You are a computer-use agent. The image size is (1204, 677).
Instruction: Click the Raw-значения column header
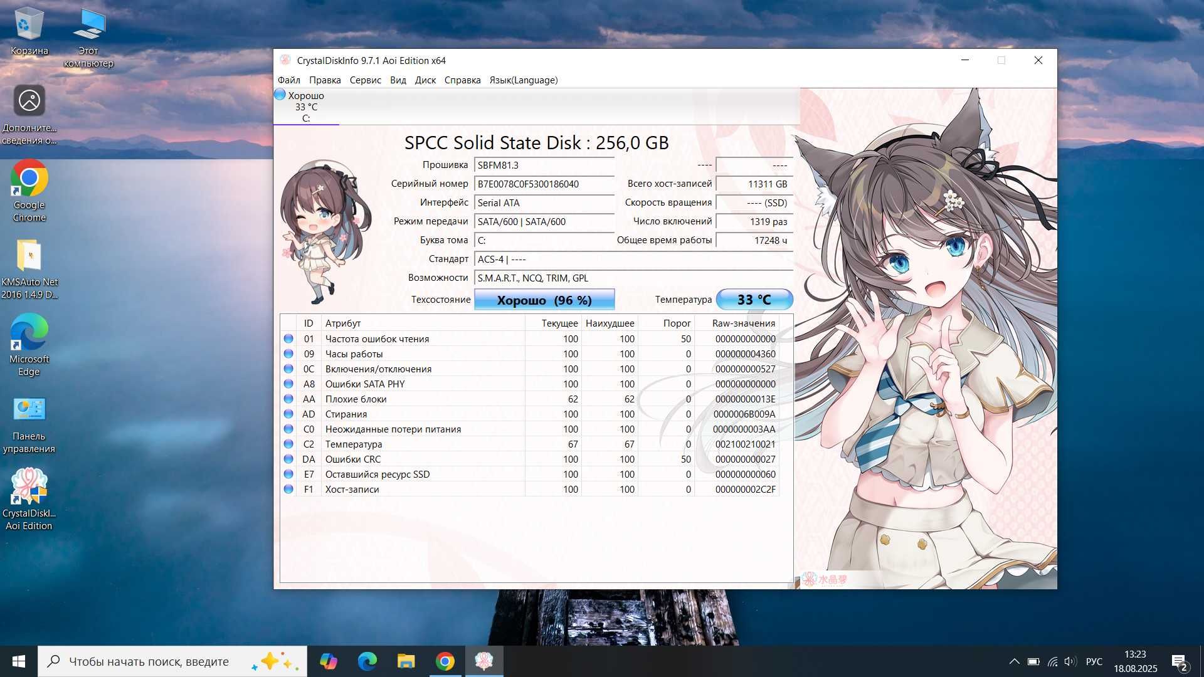[737, 323]
